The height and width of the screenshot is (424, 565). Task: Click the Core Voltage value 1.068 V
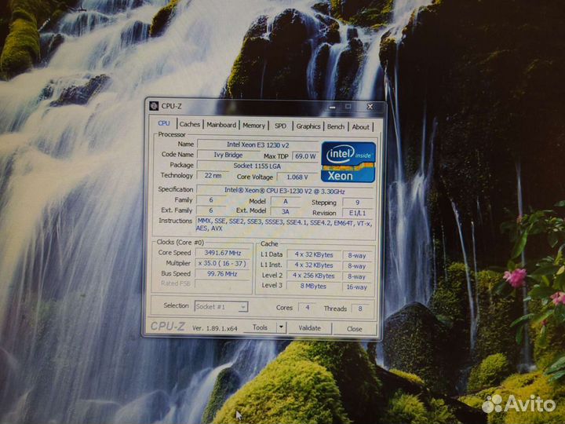tap(297, 177)
